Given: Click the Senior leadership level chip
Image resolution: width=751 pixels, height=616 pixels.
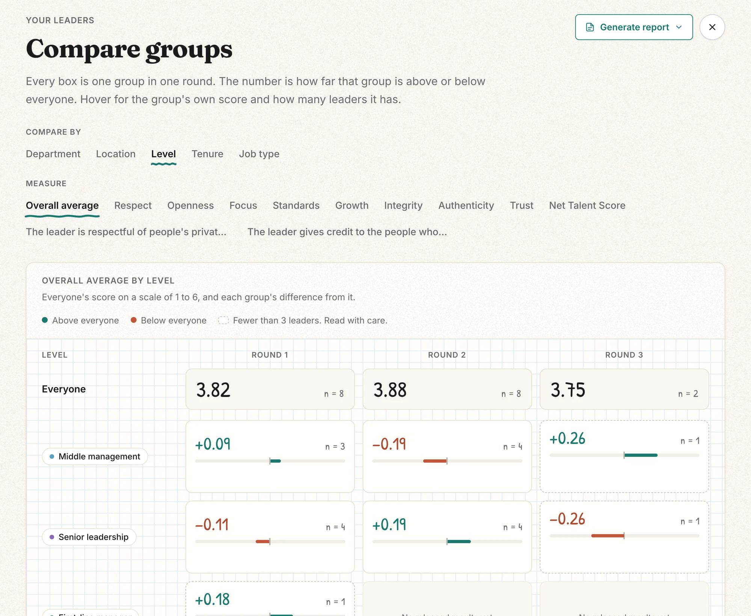Looking at the screenshot, I should tap(89, 537).
